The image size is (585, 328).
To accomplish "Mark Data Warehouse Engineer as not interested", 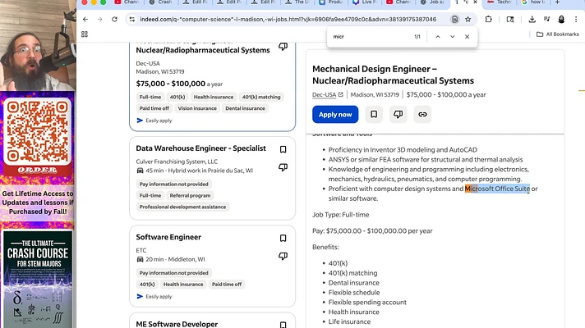I will pyautogui.click(x=283, y=167).
